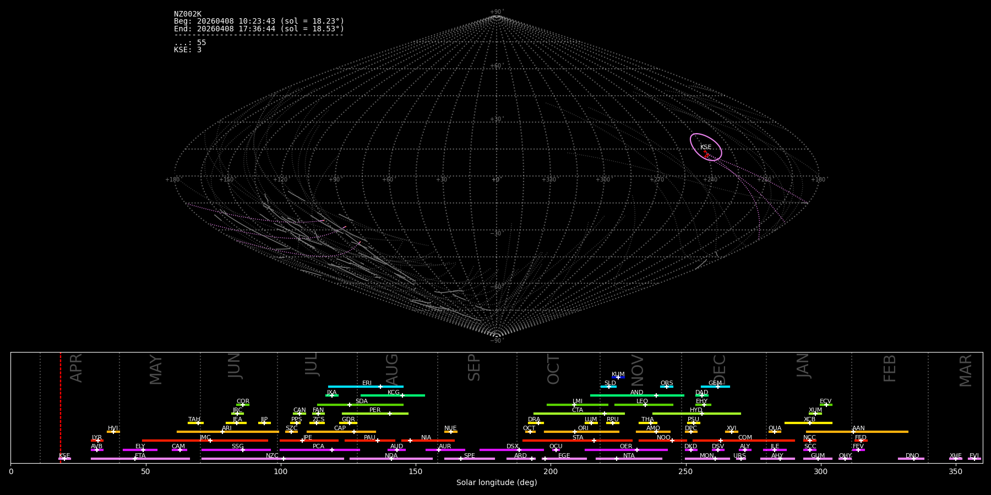Image resolution: width=991 pixels, height=495 pixels.
Task: Click the 'KSE: 3' count in header
Action: pyautogui.click(x=188, y=50)
